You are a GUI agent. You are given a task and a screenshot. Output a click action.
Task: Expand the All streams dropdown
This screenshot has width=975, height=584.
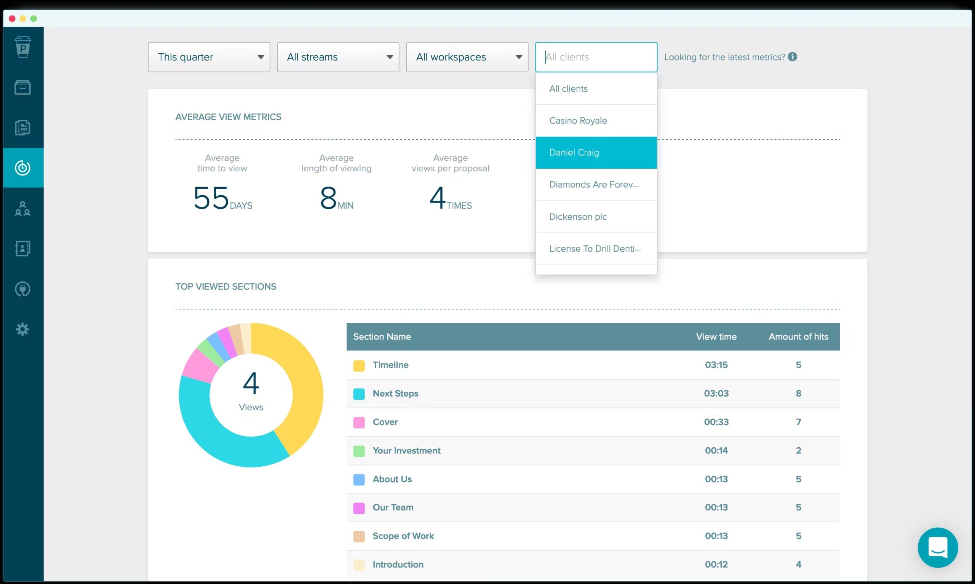coord(338,57)
